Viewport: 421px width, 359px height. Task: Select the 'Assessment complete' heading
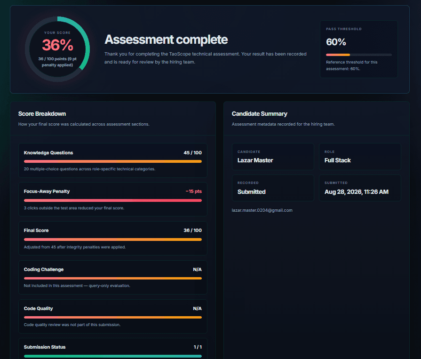pos(166,40)
